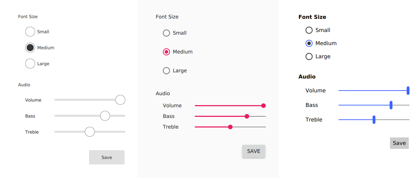This screenshot has height=179, width=418.
Task: Click the large round white Treble slider knob
Action: (x=90, y=132)
